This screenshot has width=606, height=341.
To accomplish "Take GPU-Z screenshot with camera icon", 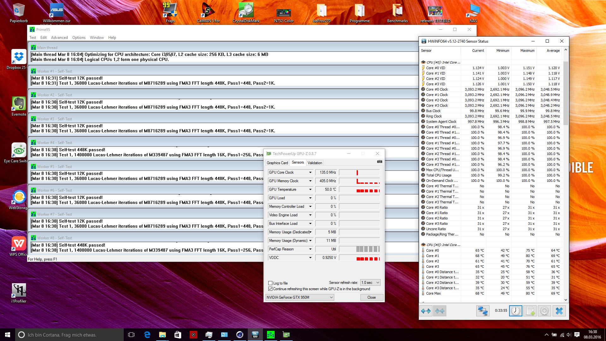I will (379, 162).
